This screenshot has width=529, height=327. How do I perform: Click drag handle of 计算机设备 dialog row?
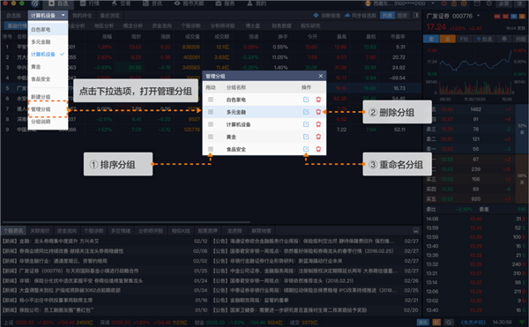tap(211, 124)
